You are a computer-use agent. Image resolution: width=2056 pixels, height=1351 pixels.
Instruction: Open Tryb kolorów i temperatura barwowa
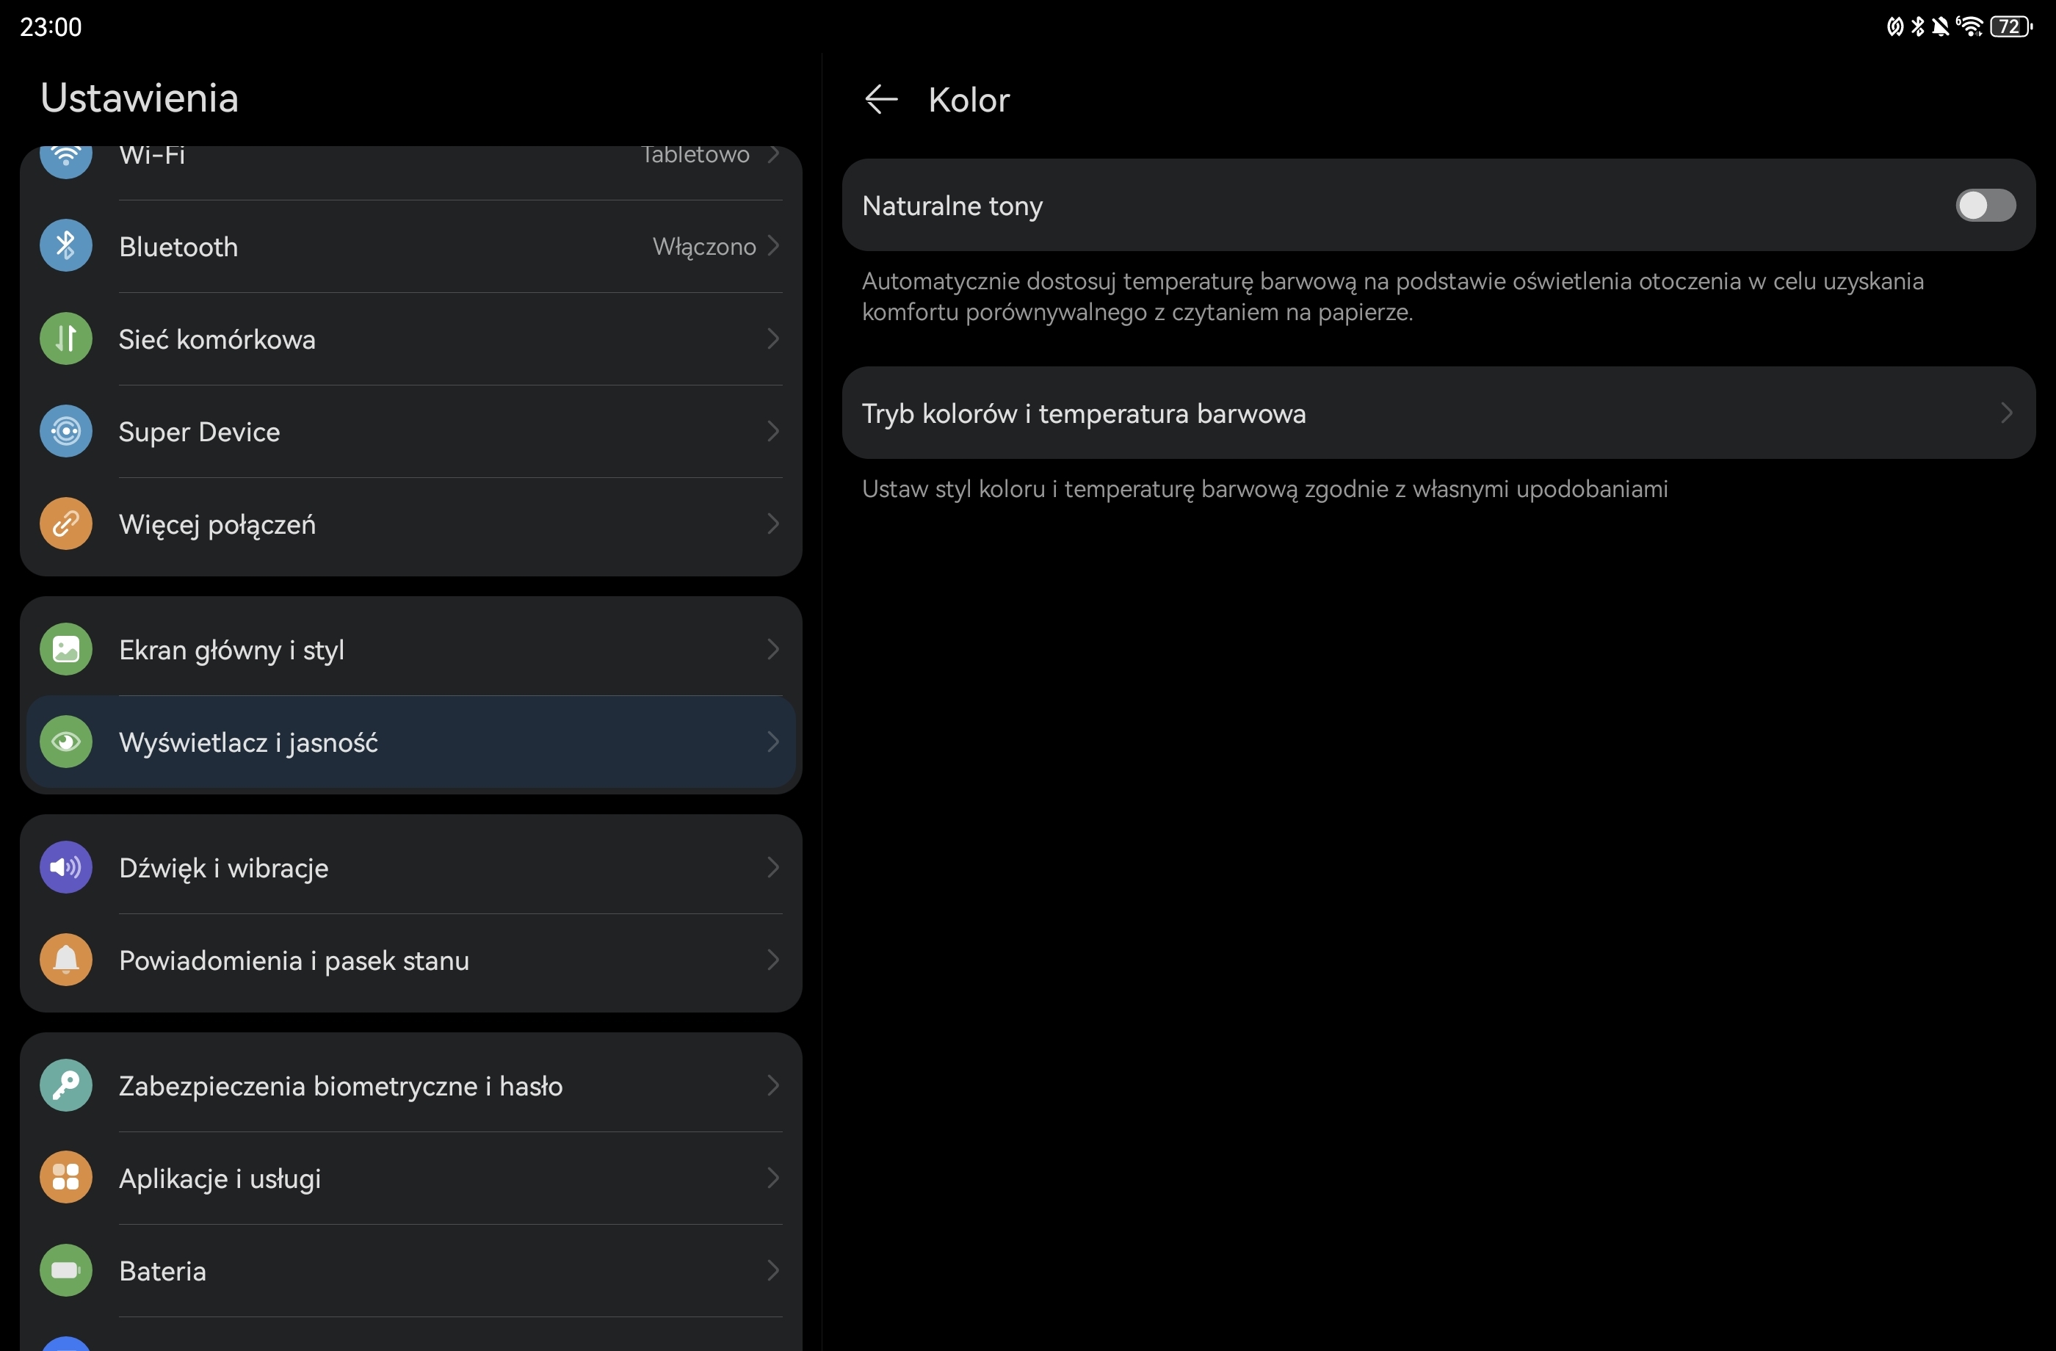point(1438,413)
